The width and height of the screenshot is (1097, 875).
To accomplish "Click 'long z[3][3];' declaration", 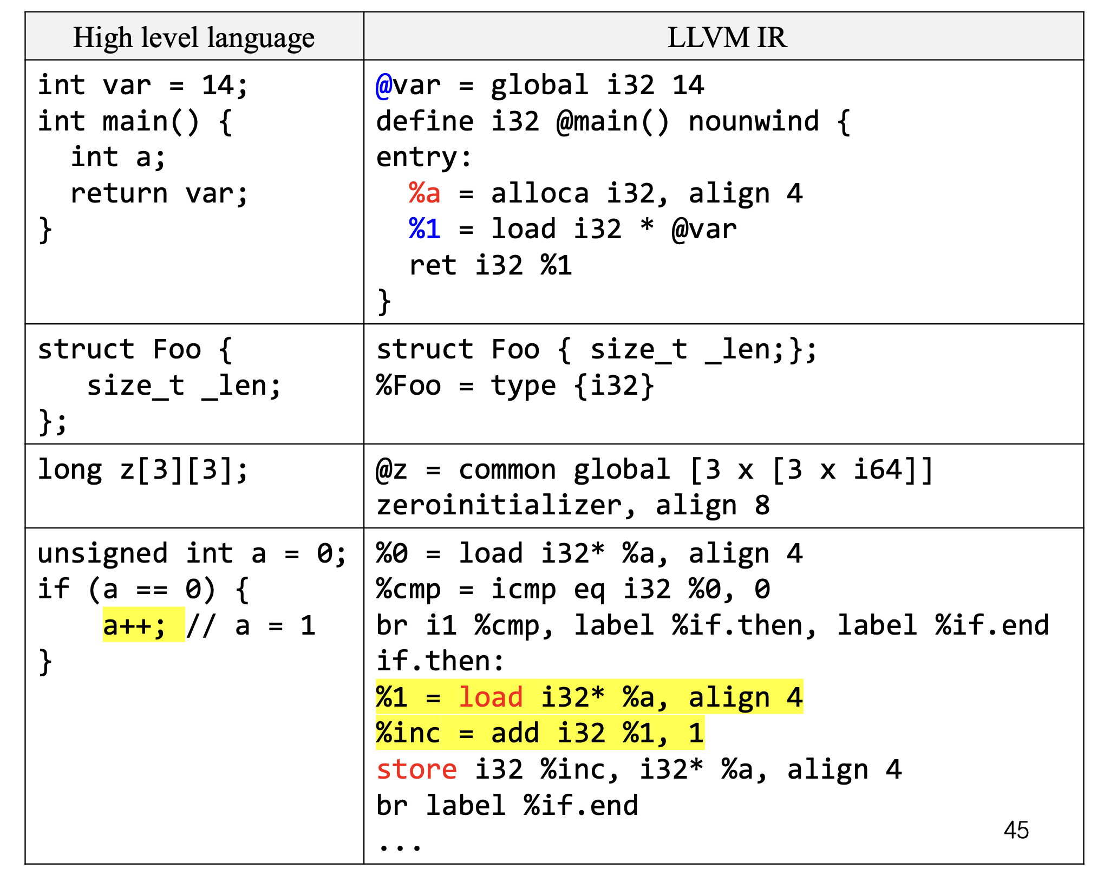I will pos(143,470).
